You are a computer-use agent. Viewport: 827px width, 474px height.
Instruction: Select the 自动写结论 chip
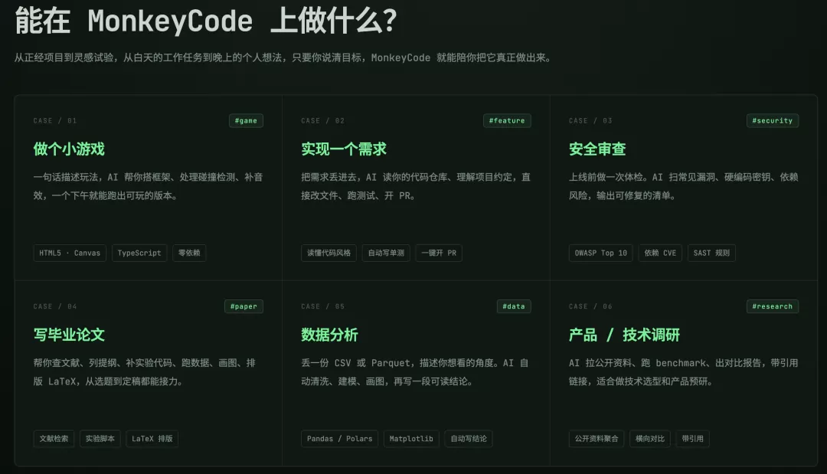coord(469,439)
